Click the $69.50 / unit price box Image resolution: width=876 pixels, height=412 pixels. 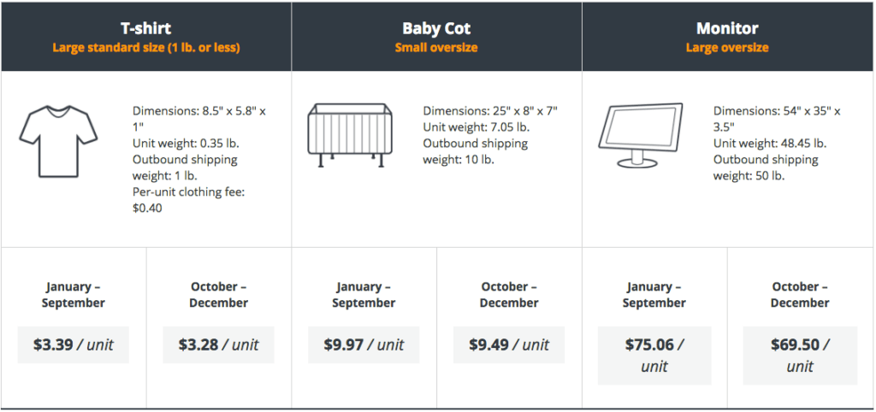click(x=800, y=356)
